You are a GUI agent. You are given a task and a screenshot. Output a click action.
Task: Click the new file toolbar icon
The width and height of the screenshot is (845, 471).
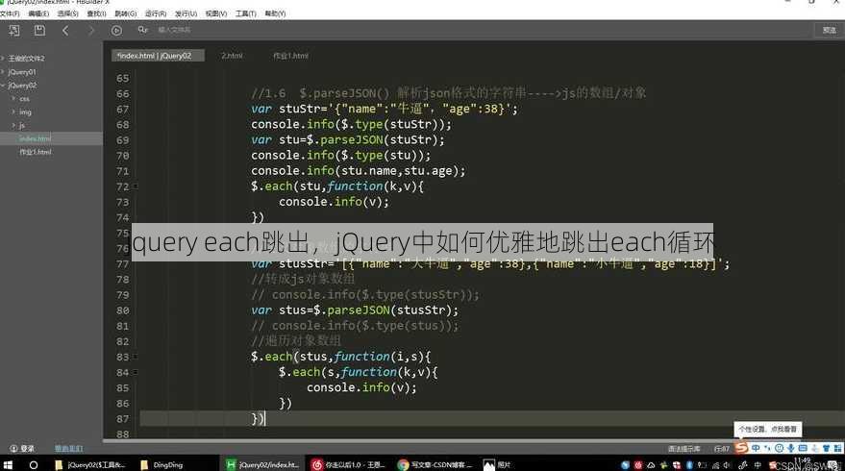(14, 31)
